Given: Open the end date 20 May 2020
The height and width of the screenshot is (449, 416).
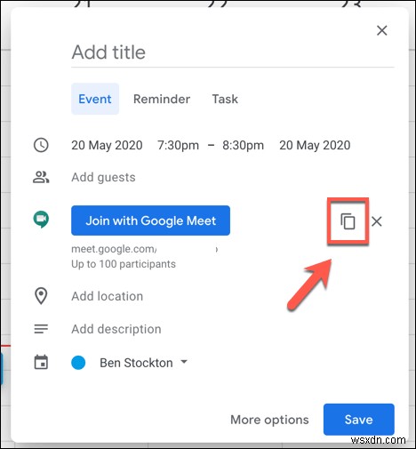Looking at the screenshot, I should point(315,145).
